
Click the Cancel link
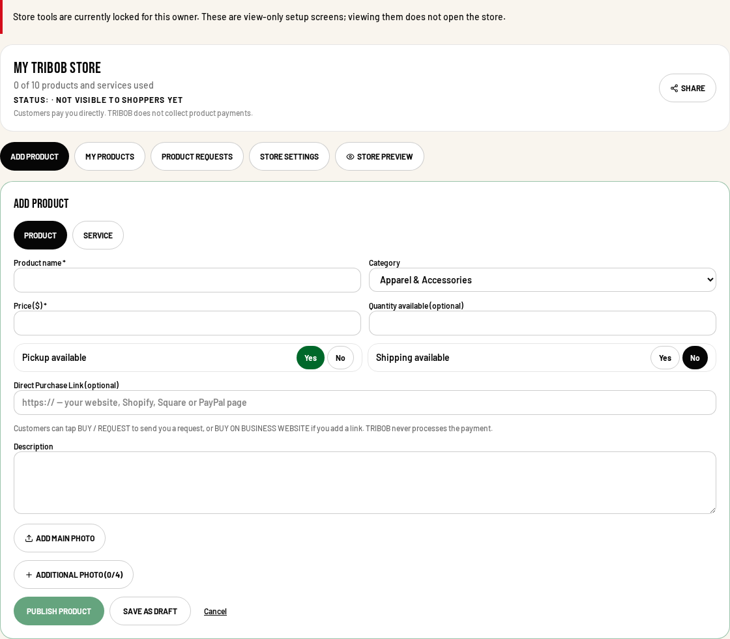[215, 612]
